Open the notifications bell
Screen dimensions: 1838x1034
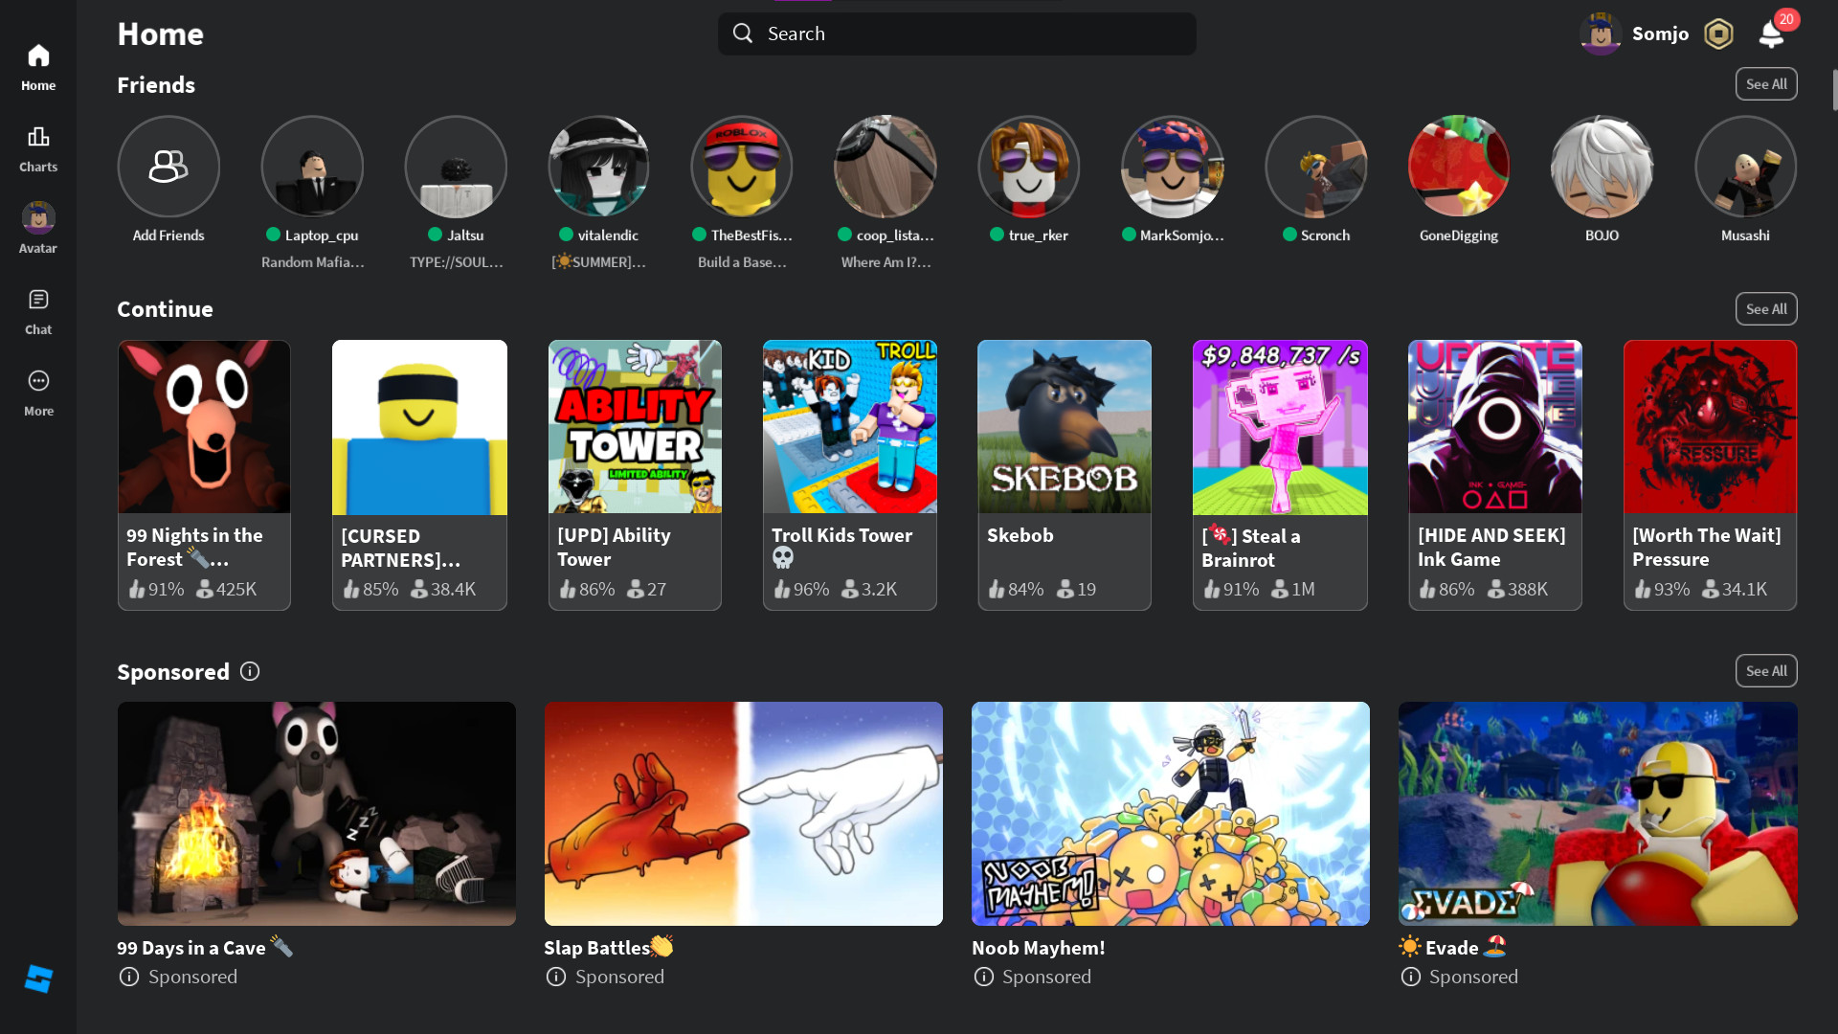point(1772,34)
